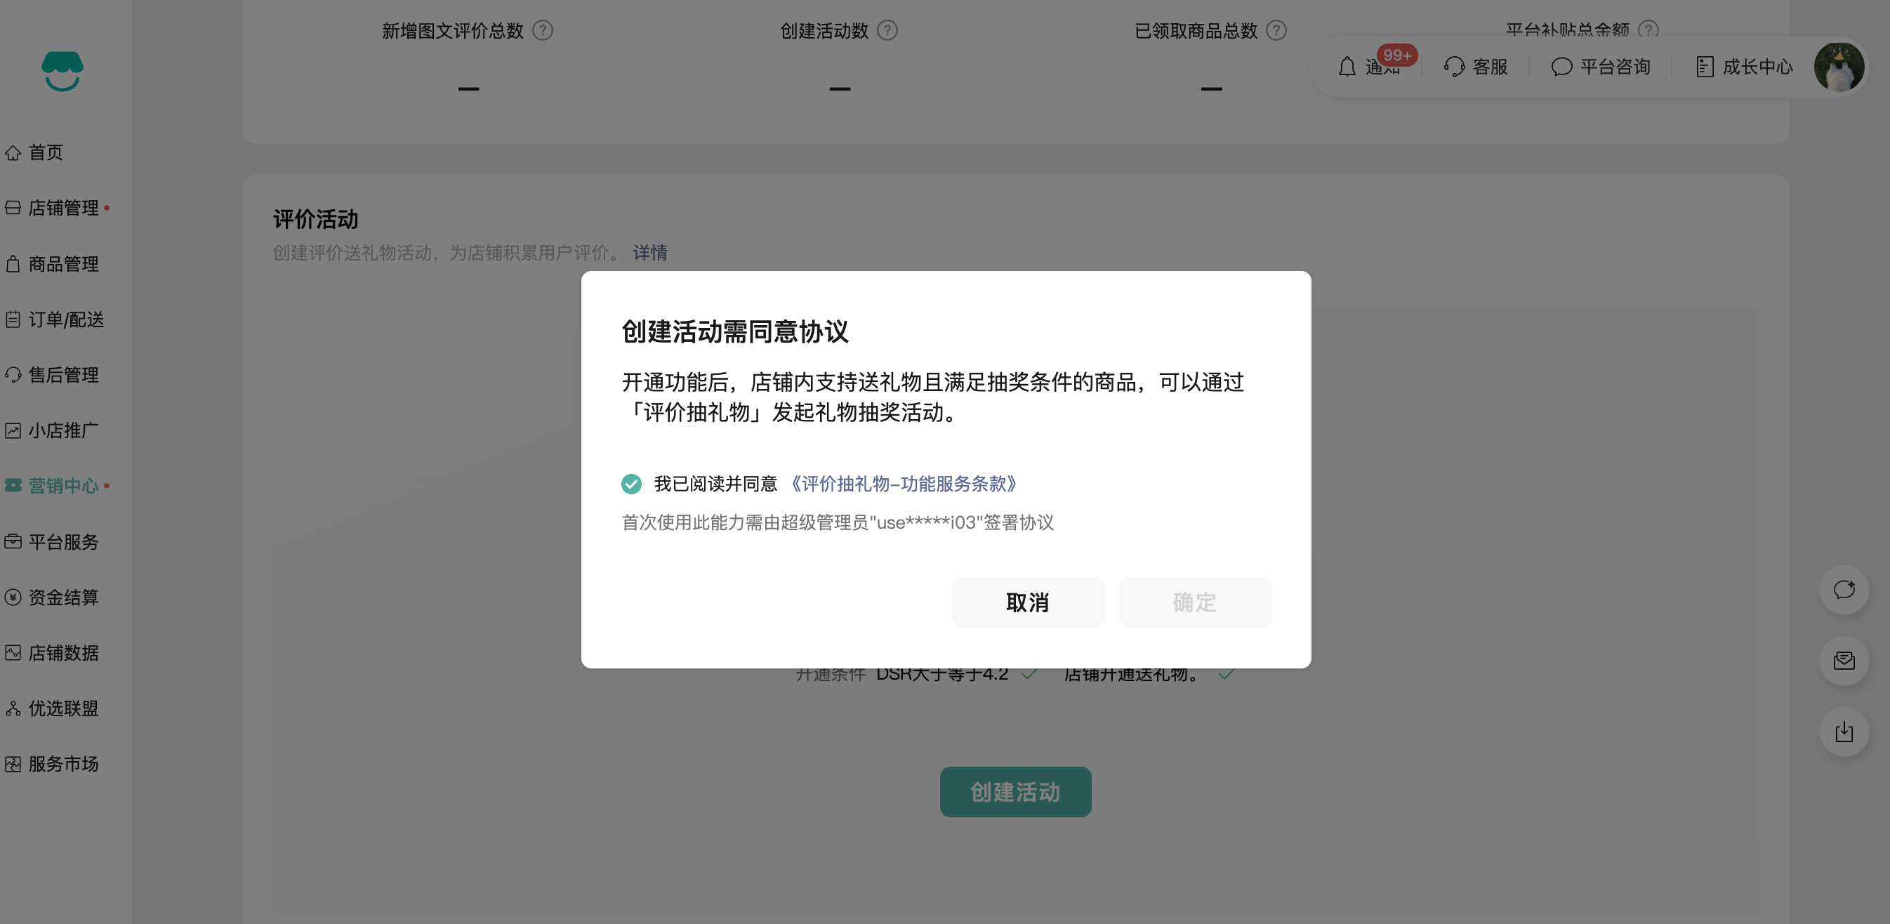Open 《评价抽礼物–功能服务条款》 link
Screen dimensions: 1890x924
tap(903, 484)
